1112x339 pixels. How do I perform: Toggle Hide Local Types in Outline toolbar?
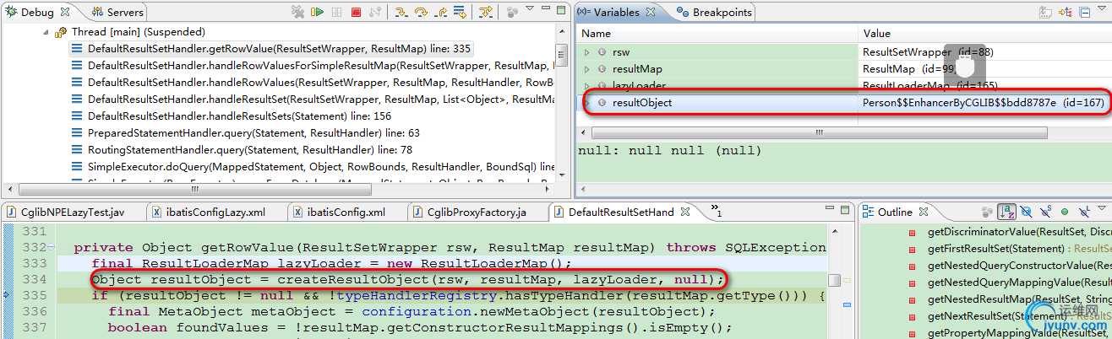coord(1084,212)
